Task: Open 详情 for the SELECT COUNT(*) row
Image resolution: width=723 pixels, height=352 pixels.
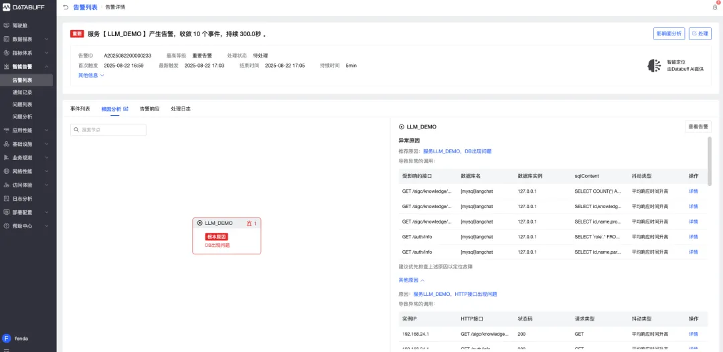Action: coord(693,191)
